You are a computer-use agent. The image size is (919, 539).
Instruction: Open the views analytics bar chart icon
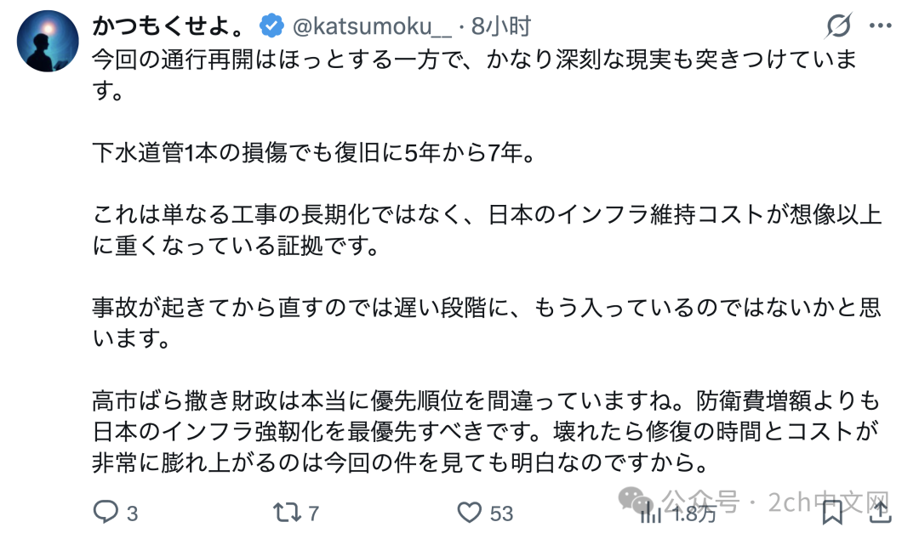(651, 513)
